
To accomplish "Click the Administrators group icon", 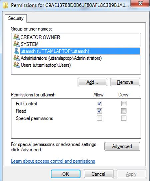I will coord(17,58).
